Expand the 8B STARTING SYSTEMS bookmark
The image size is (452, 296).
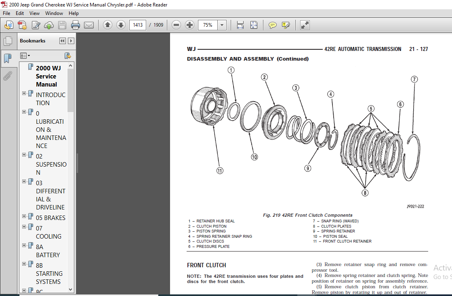(24, 264)
